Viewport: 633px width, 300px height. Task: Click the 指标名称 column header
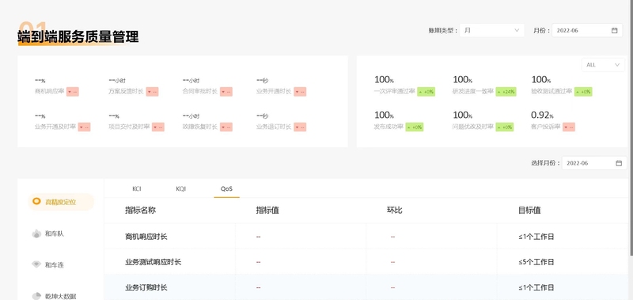(x=141, y=211)
